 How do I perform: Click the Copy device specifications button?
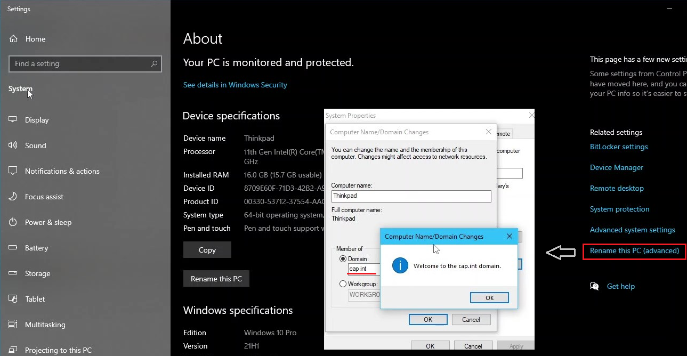coord(207,250)
